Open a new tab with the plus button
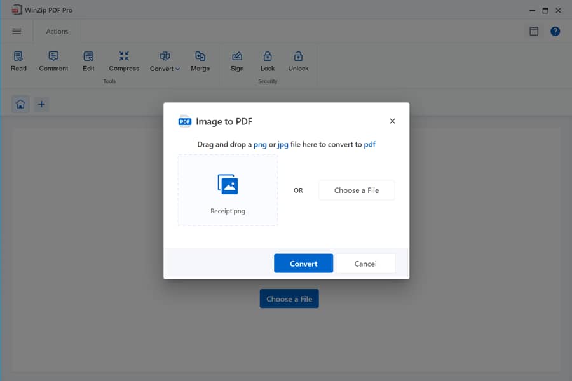Screen dimensions: 572x381 (41, 104)
